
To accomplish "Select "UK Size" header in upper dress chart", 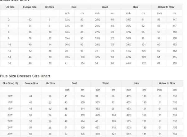I will tap(50, 7).
